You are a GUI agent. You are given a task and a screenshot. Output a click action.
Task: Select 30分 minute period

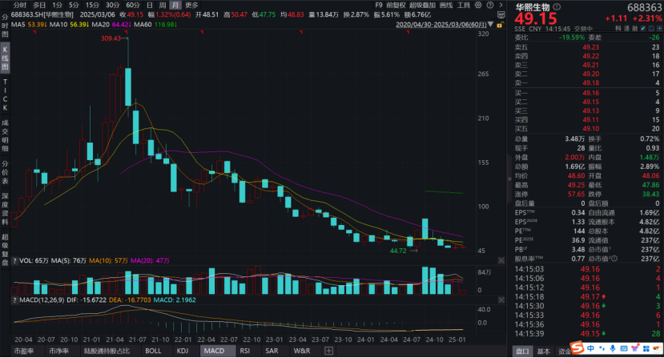(x=113, y=5)
